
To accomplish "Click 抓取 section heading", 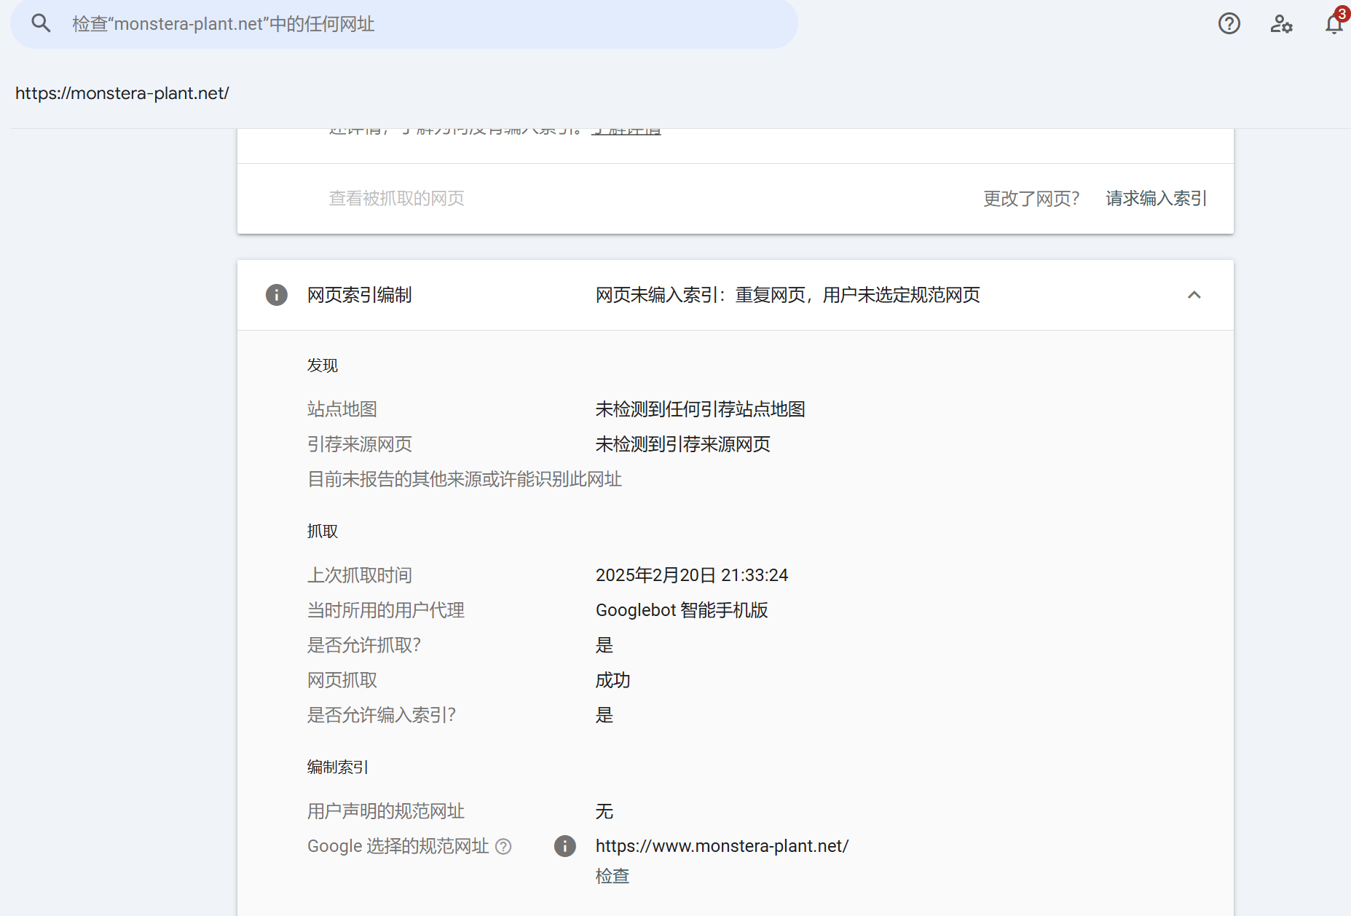I will [x=322, y=531].
